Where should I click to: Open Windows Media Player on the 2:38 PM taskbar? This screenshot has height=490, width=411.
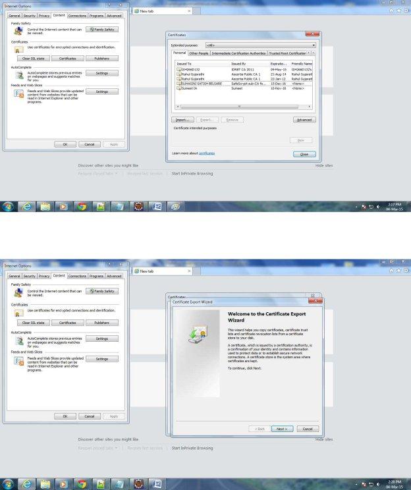[63, 484]
